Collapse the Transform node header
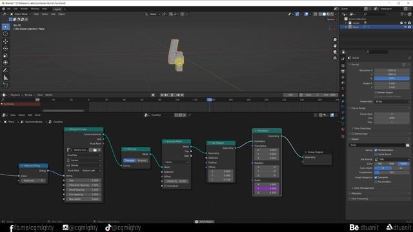Screen dimensions: 413x232 [x=256, y=131]
